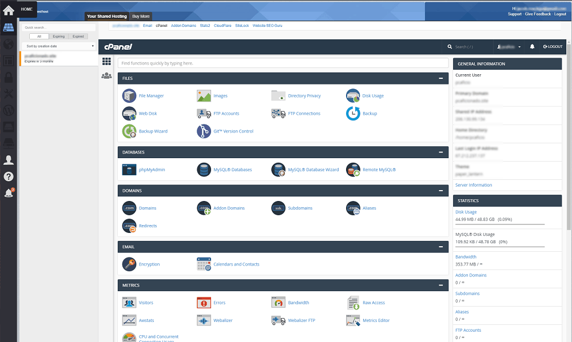Open the Webalizer FTP icon
The height and width of the screenshot is (342, 572).
point(279,320)
